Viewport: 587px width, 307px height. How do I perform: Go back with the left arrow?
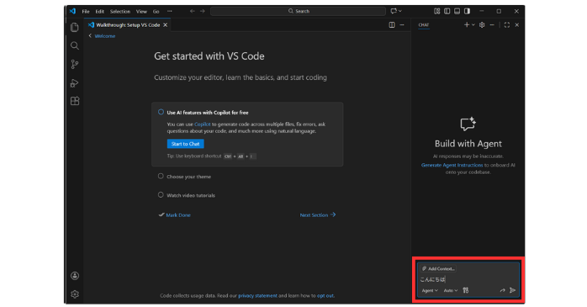[x=192, y=11]
